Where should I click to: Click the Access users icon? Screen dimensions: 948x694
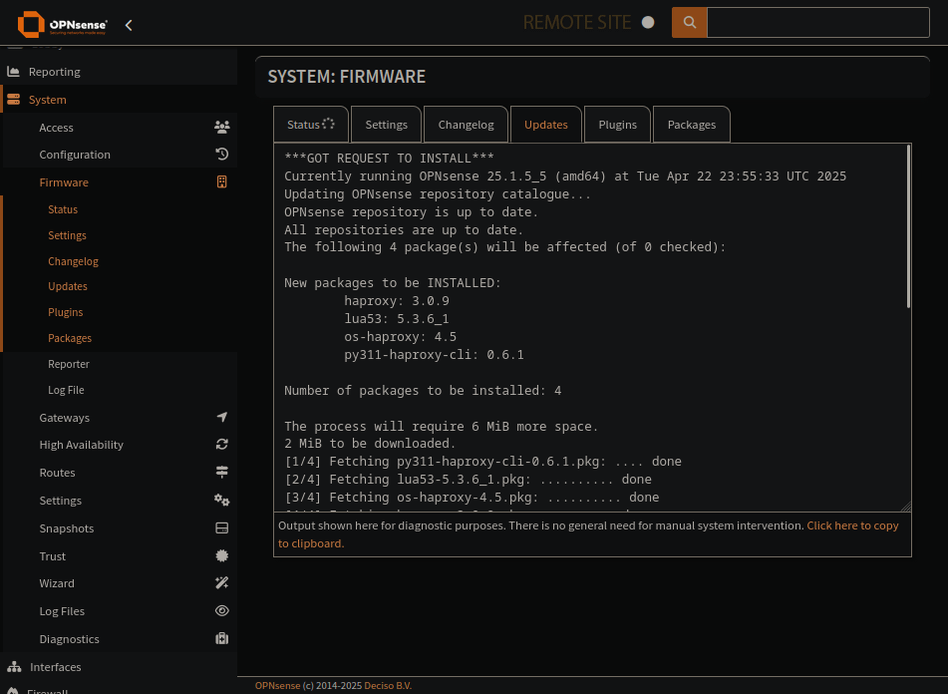222,127
